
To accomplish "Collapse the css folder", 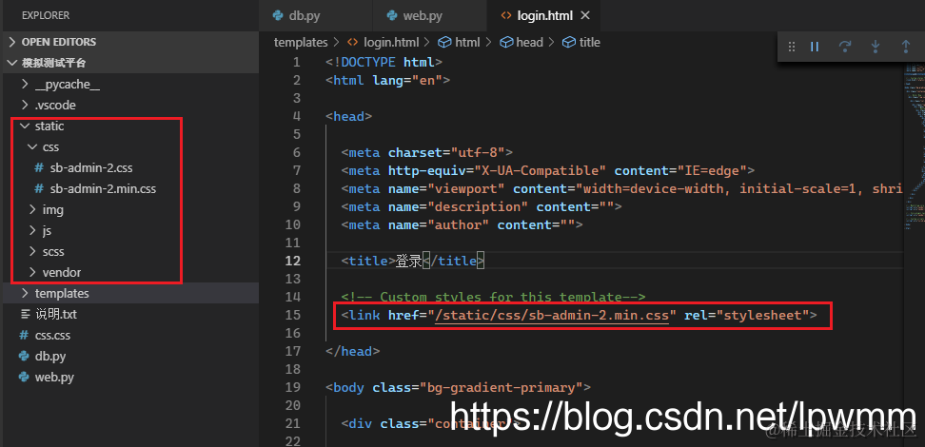I will pos(129,146).
